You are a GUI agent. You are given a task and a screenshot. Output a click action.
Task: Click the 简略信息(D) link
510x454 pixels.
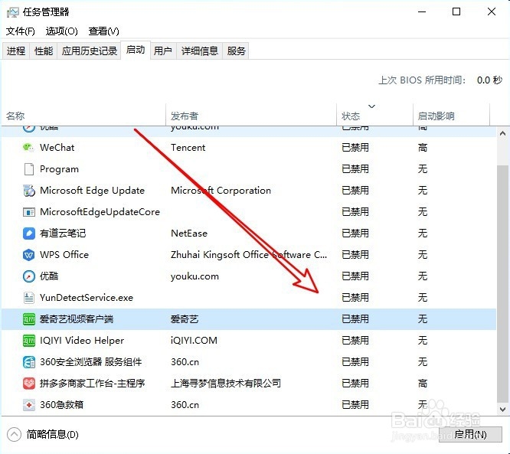click(52, 435)
